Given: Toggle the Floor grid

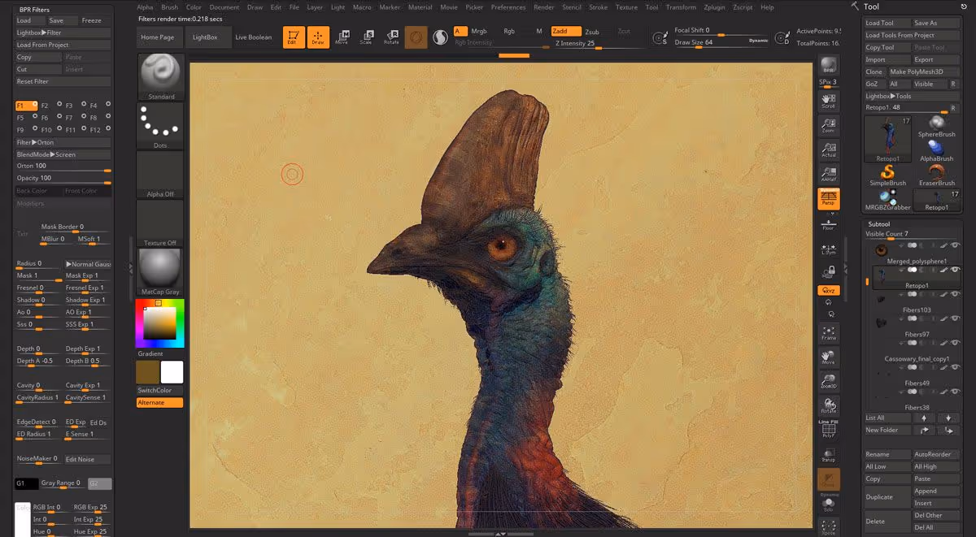Looking at the screenshot, I should 828,223.
